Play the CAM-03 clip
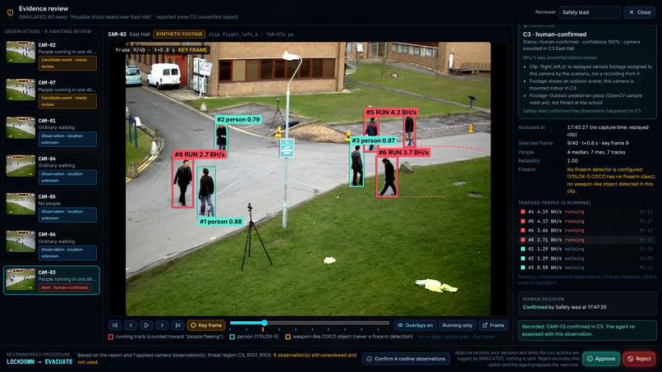The height and width of the screenshot is (372, 662). point(146,325)
